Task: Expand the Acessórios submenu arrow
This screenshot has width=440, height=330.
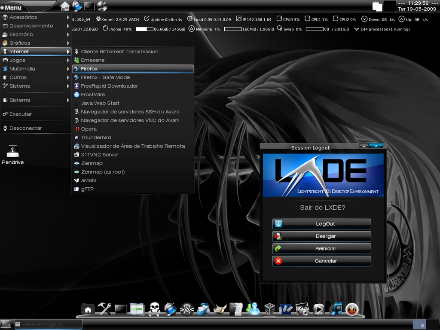Action: tap(68, 17)
